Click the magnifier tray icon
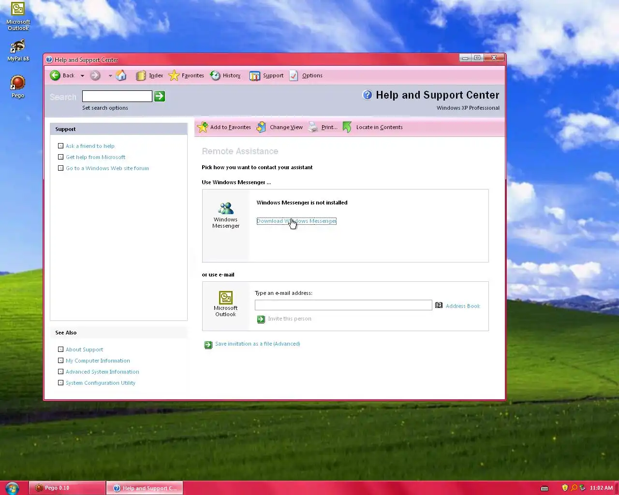The width and height of the screenshot is (619, 495). tap(574, 488)
